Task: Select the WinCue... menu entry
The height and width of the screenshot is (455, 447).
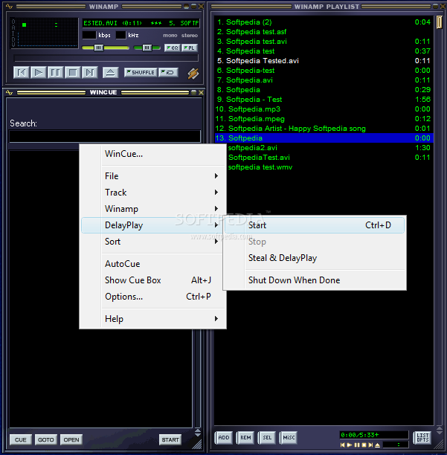Action: 152,154
